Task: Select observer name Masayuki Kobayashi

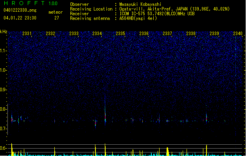Action: click(140, 4)
